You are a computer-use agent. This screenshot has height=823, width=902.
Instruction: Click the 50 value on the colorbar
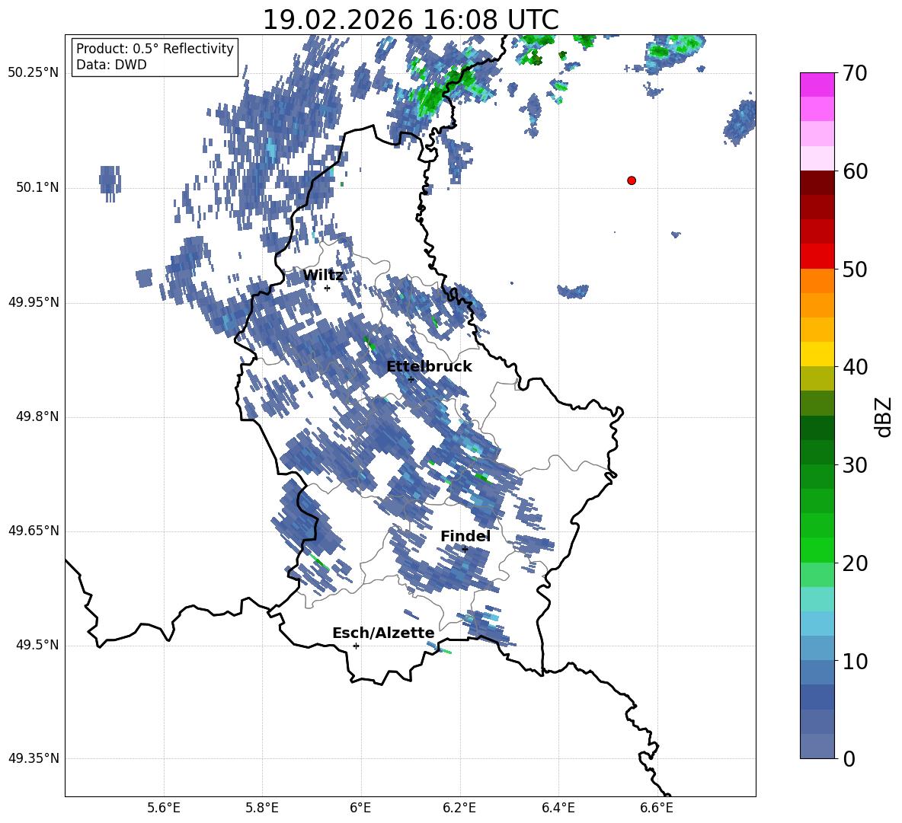[x=854, y=269]
